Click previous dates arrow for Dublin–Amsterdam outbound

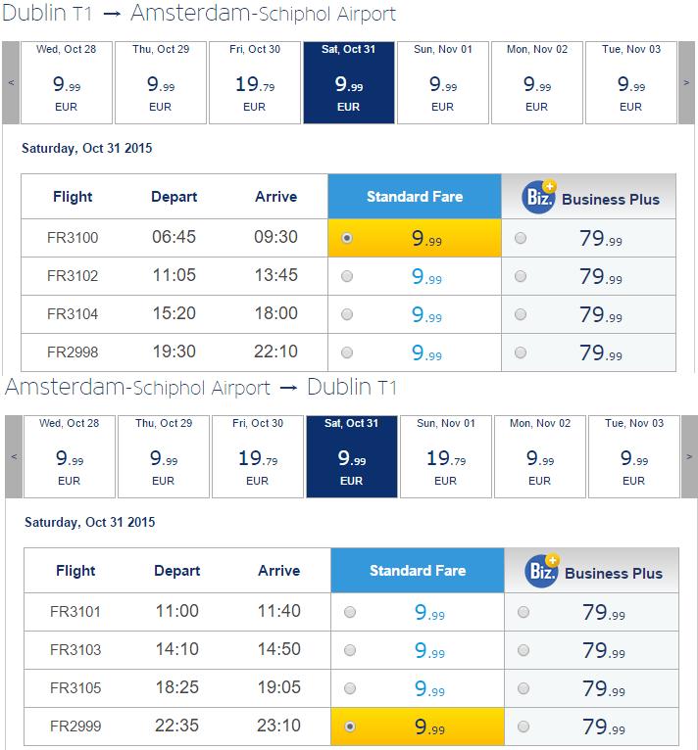point(11,82)
